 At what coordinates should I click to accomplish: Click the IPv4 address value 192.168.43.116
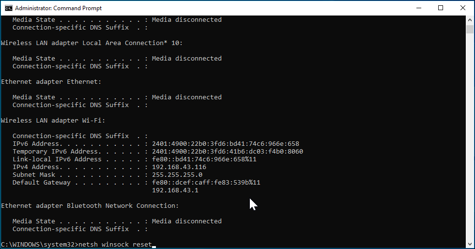(x=179, y=167)
